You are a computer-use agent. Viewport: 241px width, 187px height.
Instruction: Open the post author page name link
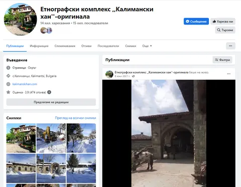click(x=152, y=72)
